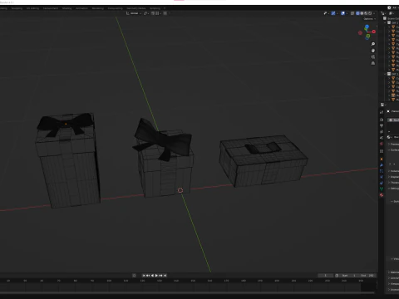Viewport: 399px width, 299px height.
Task: Open the object type visibility and selectability dropdown
Action: tap(327, 13)
